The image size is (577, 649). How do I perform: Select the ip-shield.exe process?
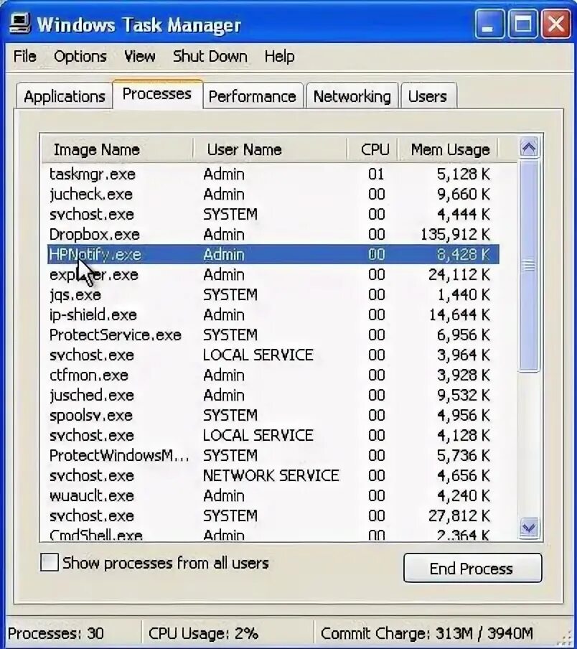coord(273,314)
